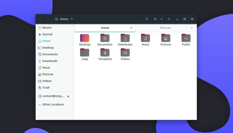
Task: Open the Downloads folder icon
Action: point(125,38)
